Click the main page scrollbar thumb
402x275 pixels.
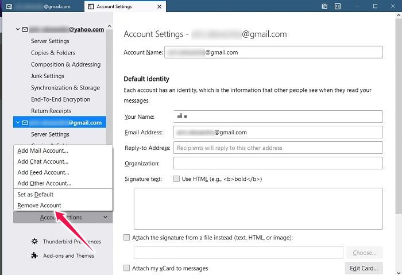tap(399, 115)
